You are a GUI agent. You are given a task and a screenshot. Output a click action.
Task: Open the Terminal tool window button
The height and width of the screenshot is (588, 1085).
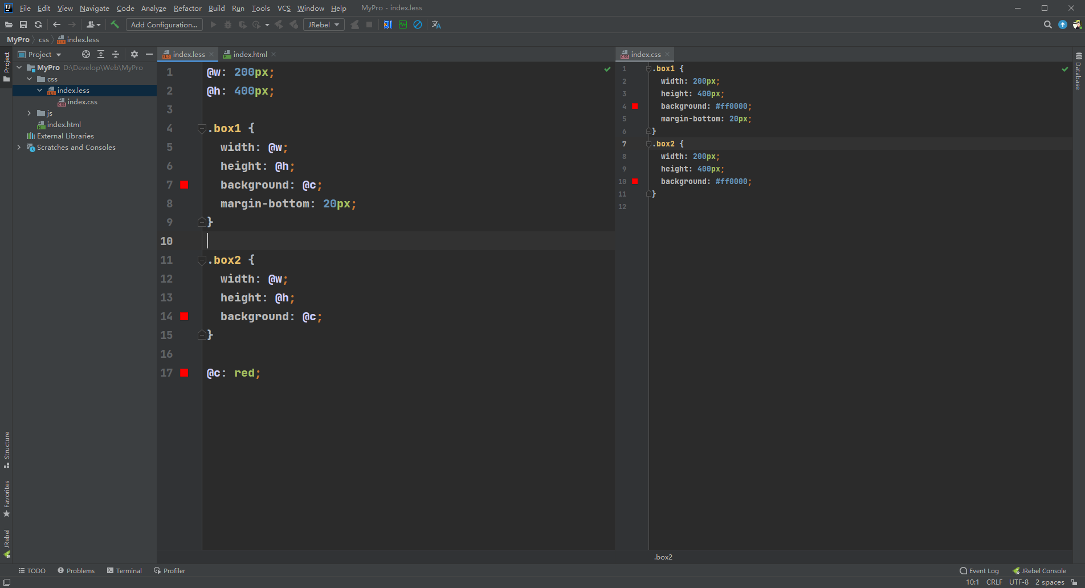[x=124, y=570]
